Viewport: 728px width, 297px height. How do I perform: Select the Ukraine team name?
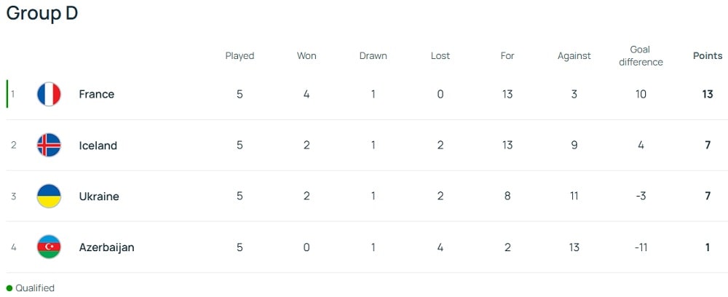tap(99, 197)
